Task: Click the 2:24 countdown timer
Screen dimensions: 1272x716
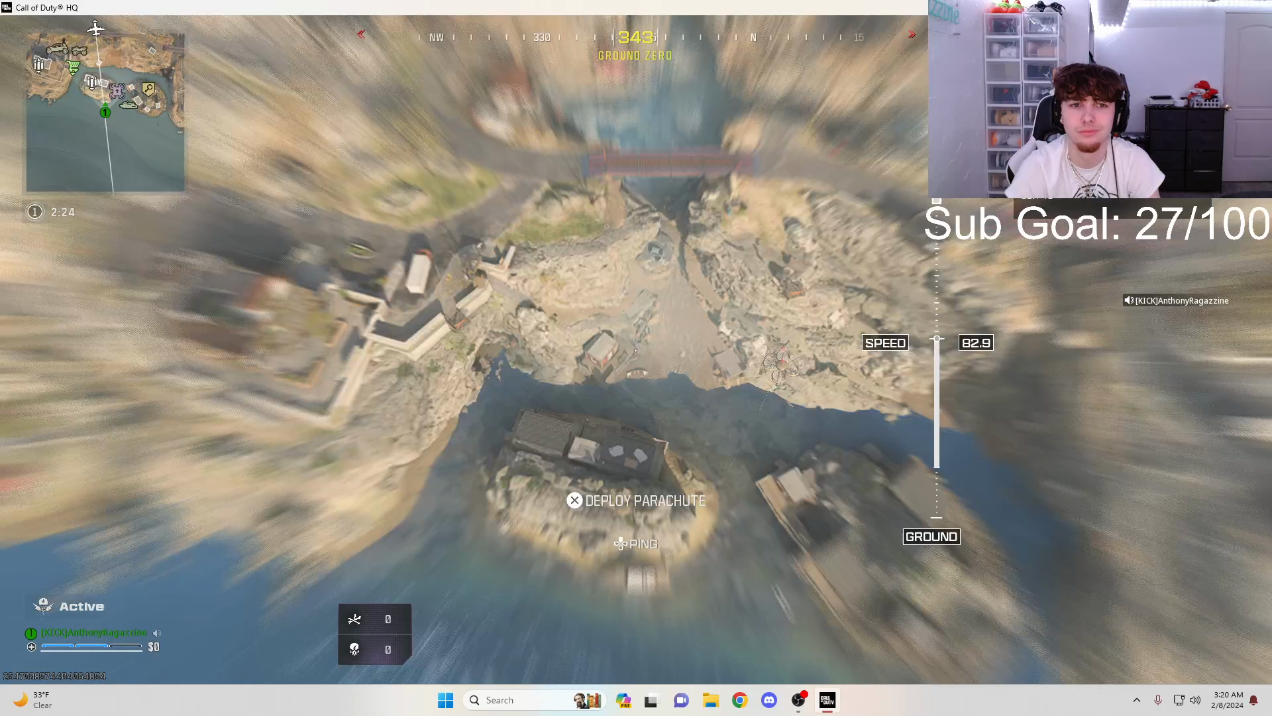Action: [63, 212]
